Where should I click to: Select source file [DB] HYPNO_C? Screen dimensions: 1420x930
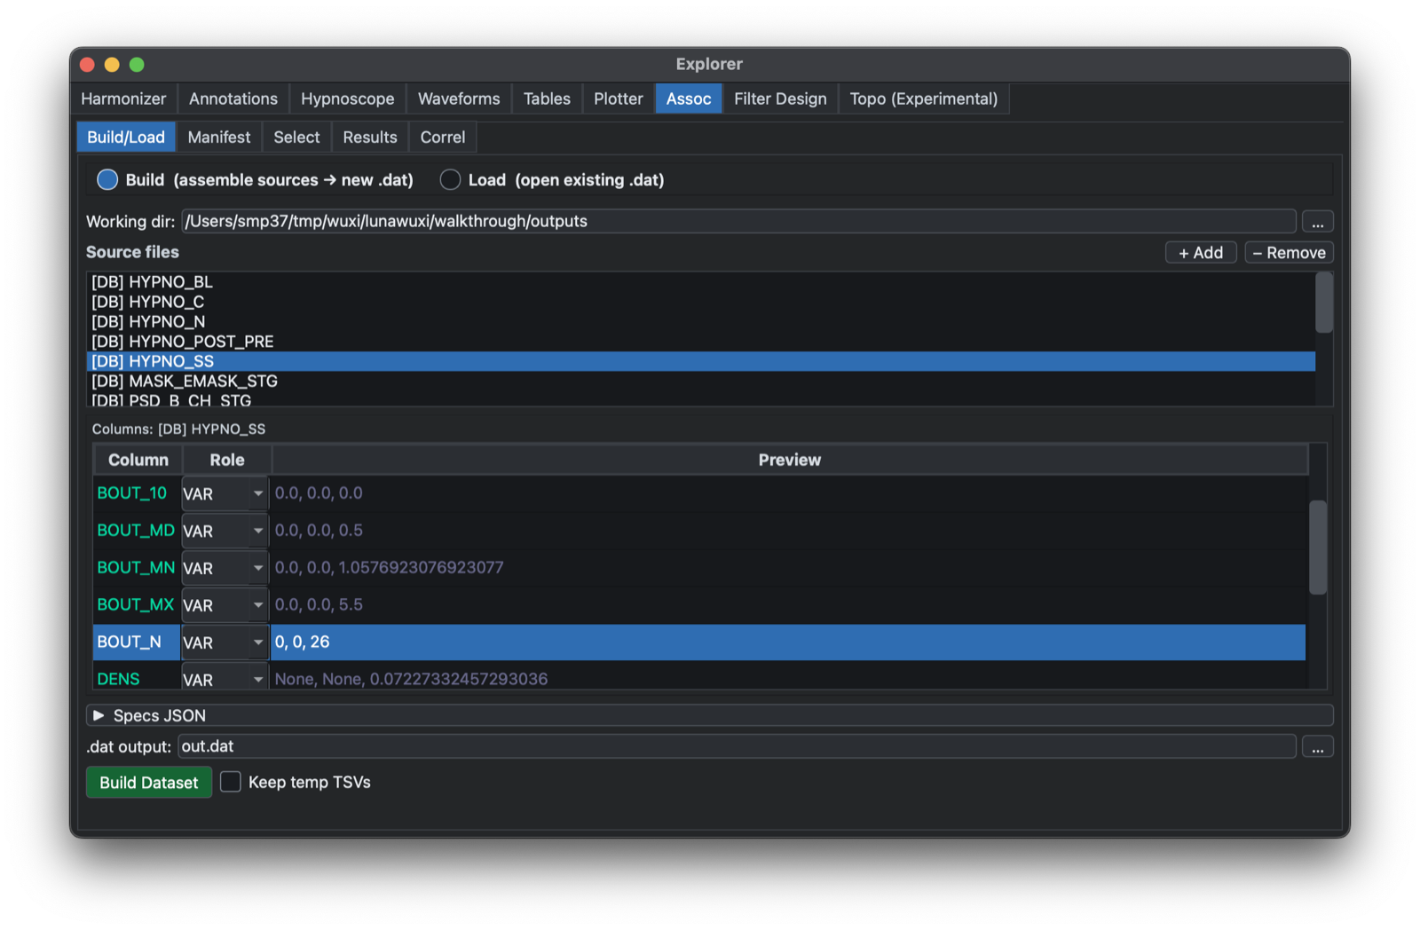[701, 302]
